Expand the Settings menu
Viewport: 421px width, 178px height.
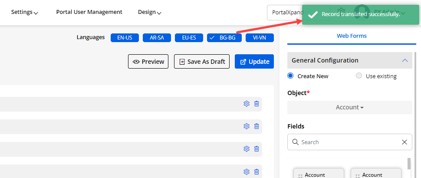[x=24, y=12]
